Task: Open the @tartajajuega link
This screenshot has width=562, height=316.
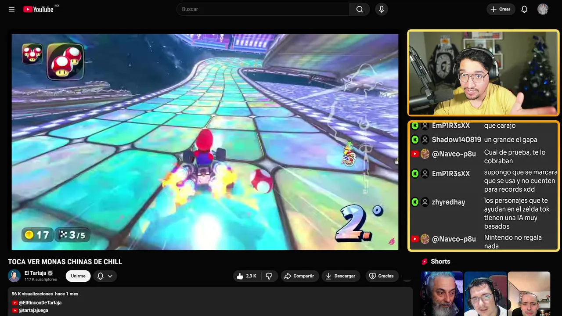Action: click(33, 310)
